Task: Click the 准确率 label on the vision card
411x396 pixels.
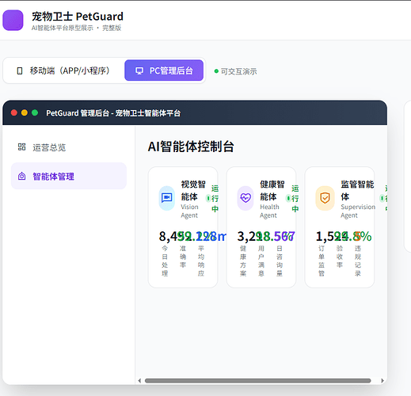Action: [183, 257]
